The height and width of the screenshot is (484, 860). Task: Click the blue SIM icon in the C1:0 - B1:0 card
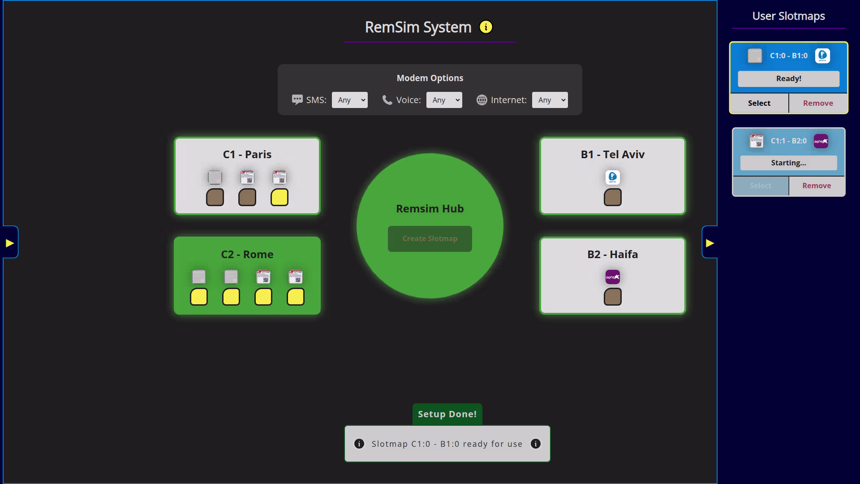(x=822, y=56)
